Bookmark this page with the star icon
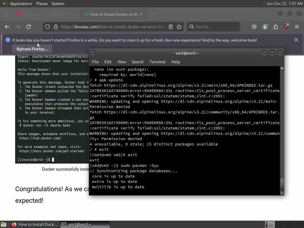Viewport: 304px width, 228px height. pyautogui.click(x=179, y=27)
